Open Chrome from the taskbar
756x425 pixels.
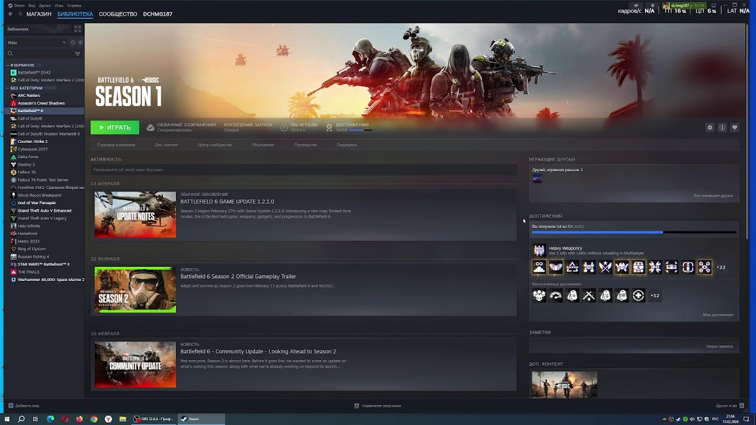tap(94, 419)
